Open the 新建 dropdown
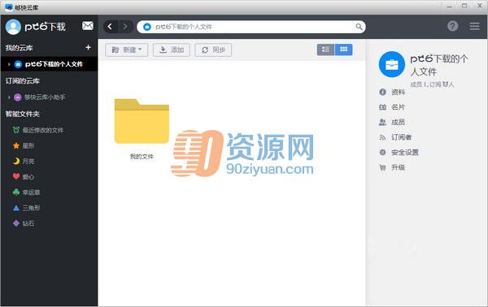Screen dimensions: 488x307 pos(126,50)
